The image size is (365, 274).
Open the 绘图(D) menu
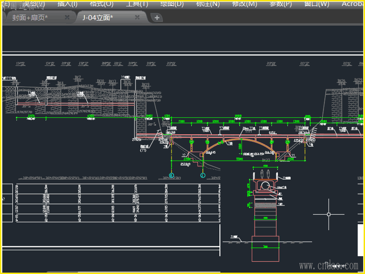[x=172, y=4]
